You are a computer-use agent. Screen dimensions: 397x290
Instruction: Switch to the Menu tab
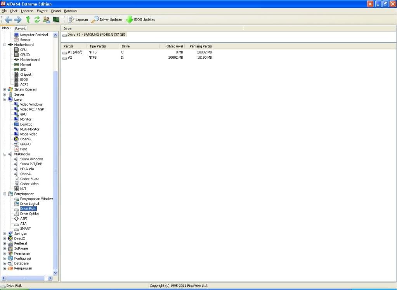tap(7, 28)
